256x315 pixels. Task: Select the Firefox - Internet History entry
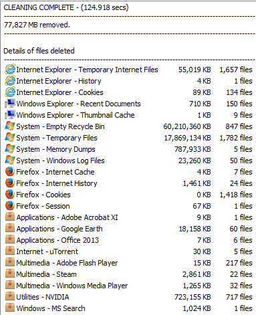(x=128, y=183)
